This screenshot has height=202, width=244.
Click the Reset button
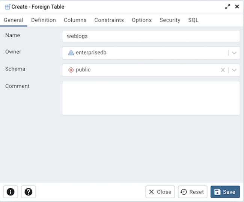[192, 192]
